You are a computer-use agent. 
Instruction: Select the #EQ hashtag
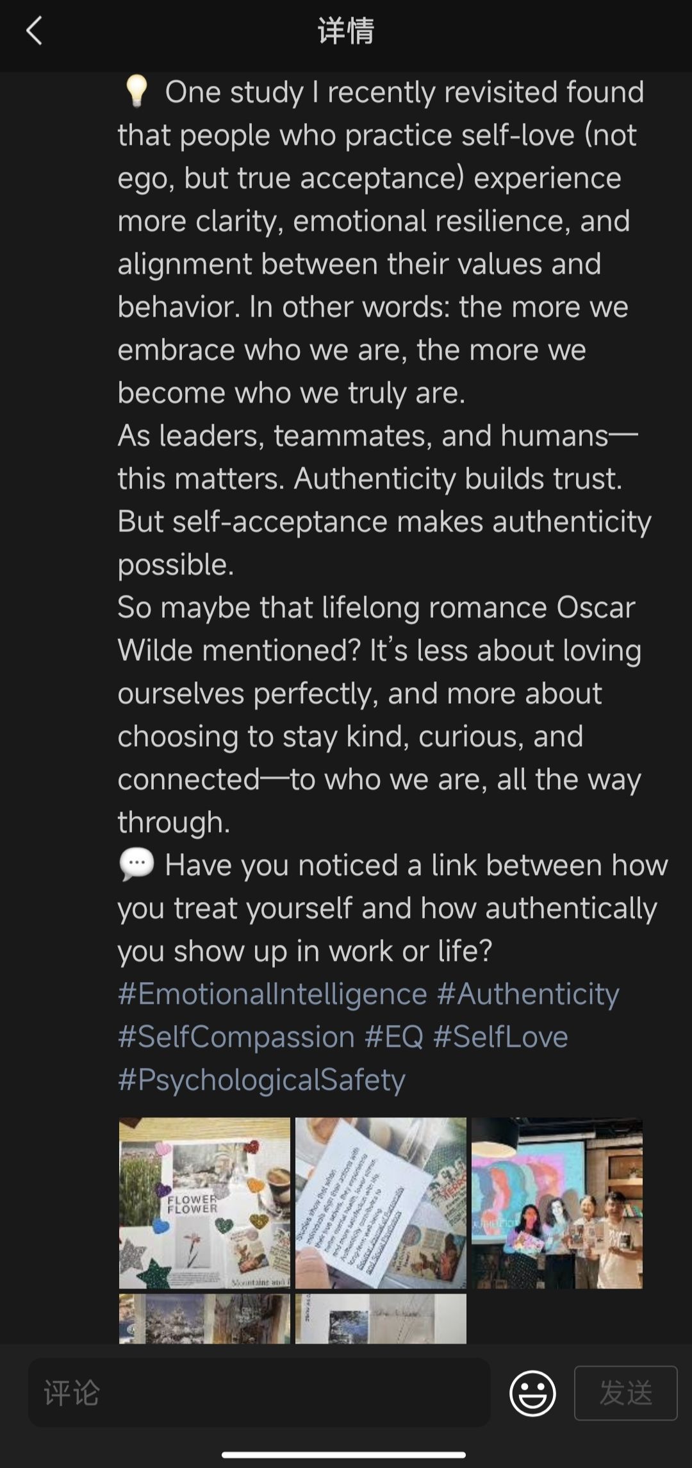394,1037
